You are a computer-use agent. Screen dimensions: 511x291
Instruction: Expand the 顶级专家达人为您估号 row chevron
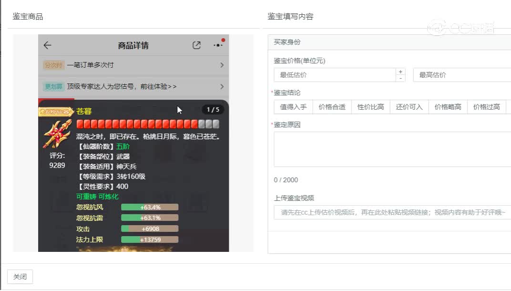[x=222, y=86]
